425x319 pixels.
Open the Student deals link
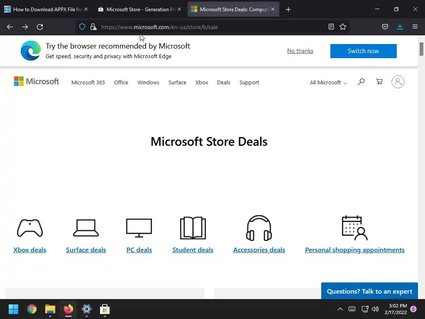(193, 250)
